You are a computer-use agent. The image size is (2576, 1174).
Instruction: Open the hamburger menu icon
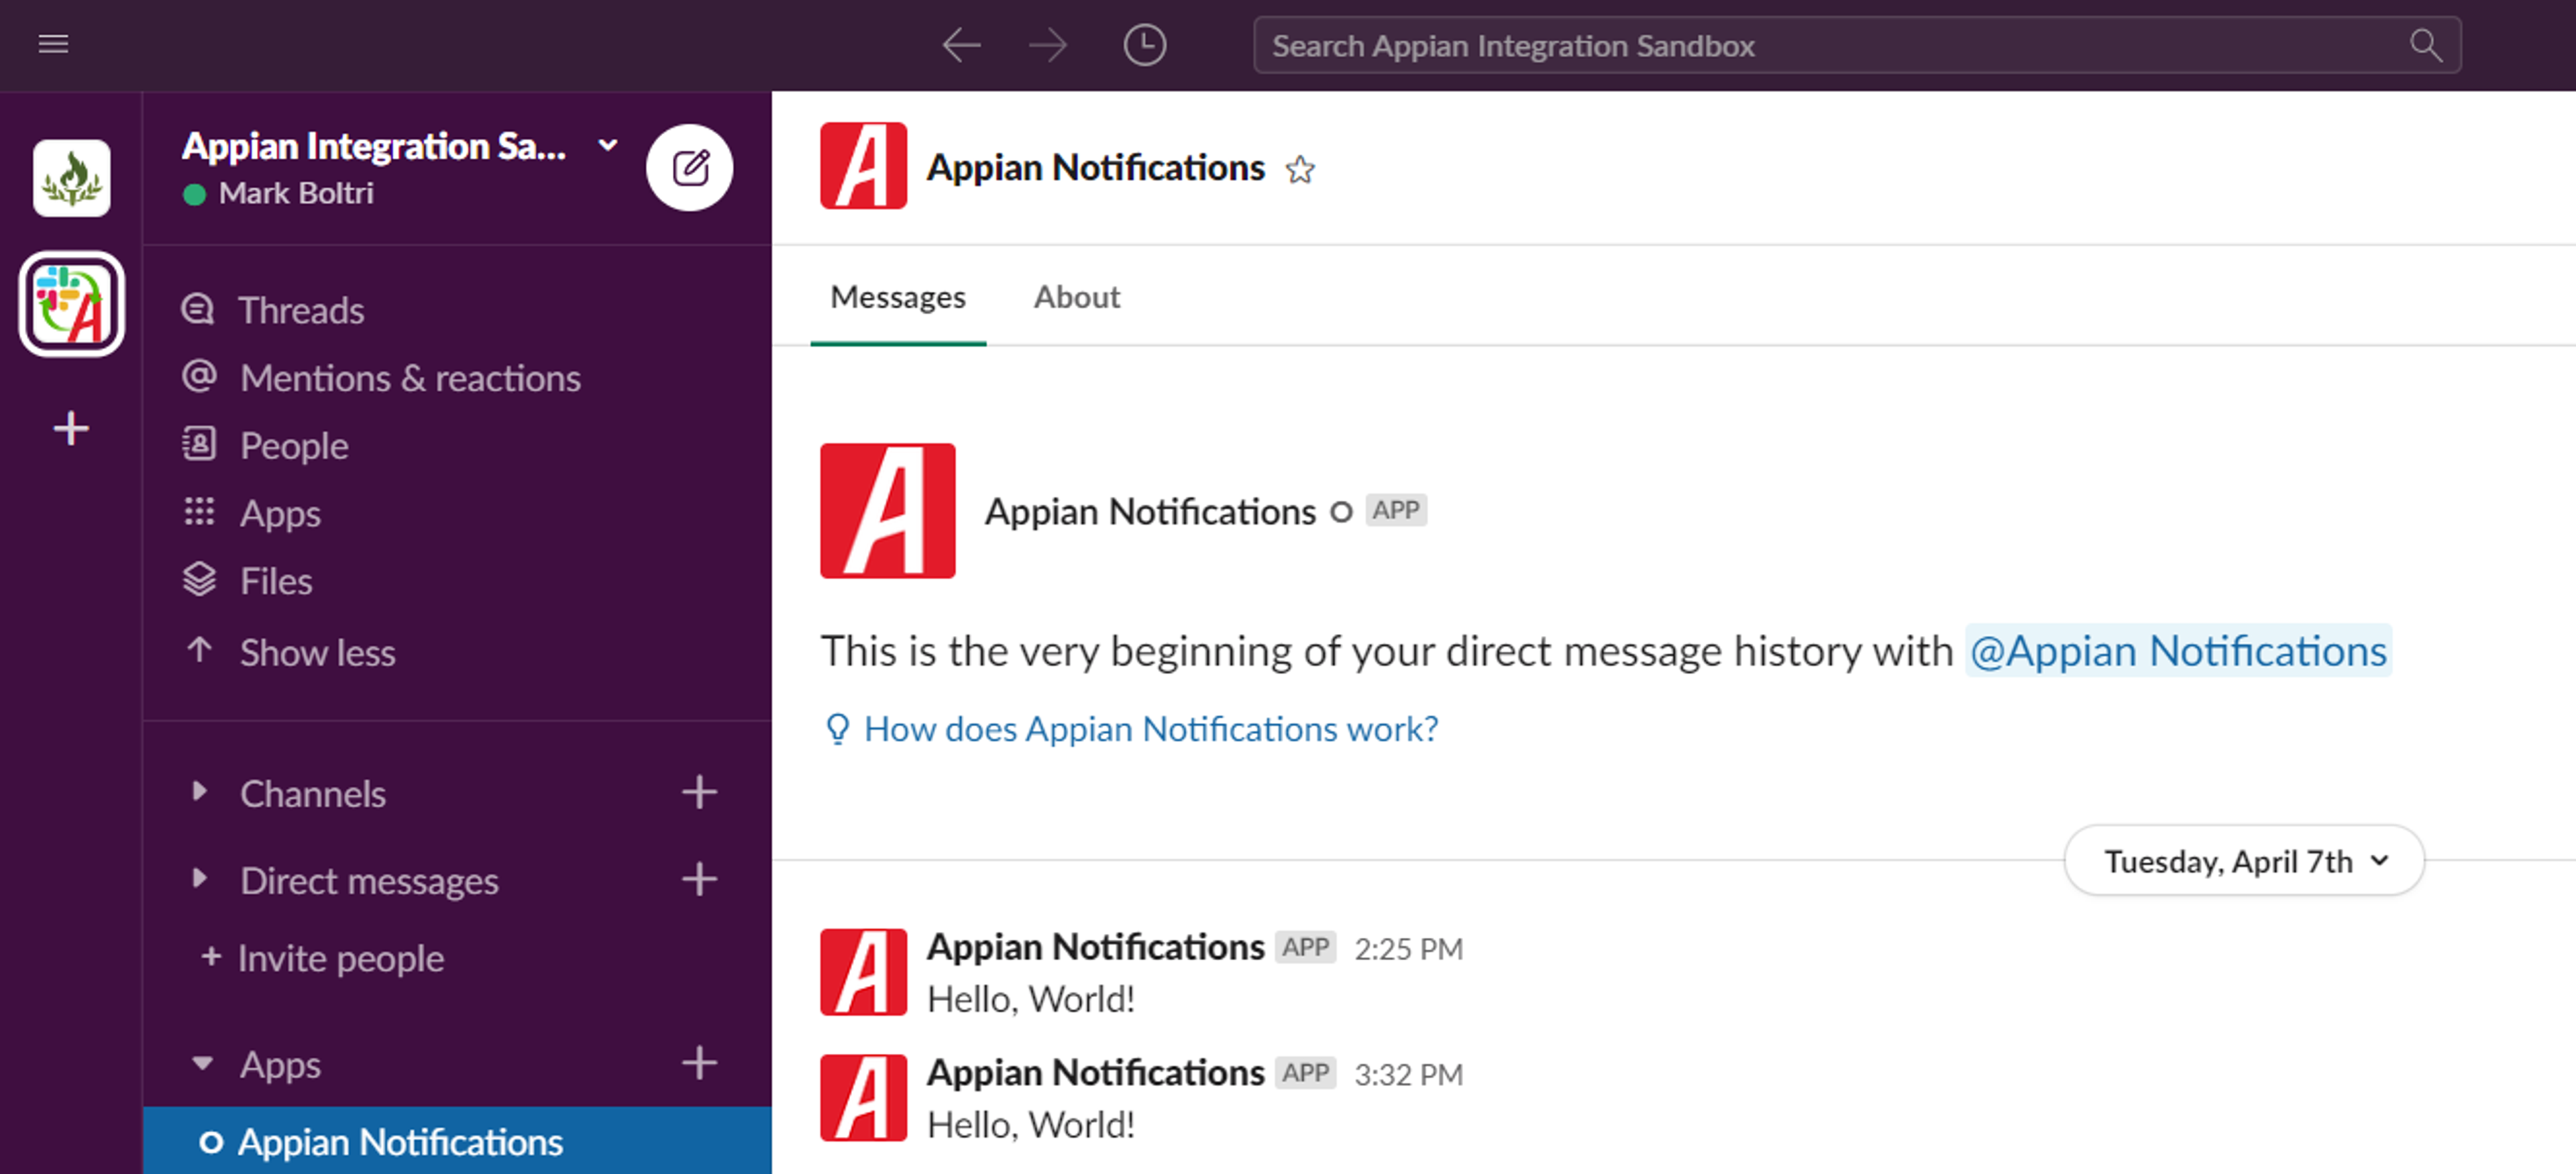click(x=53, y=44)
